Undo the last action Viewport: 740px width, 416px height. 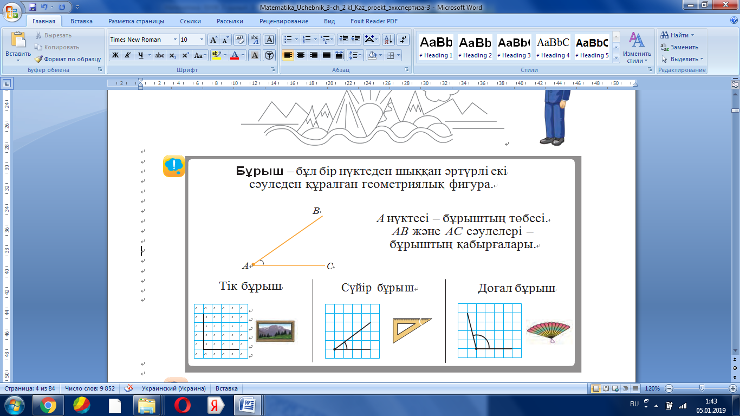(44, 8)
